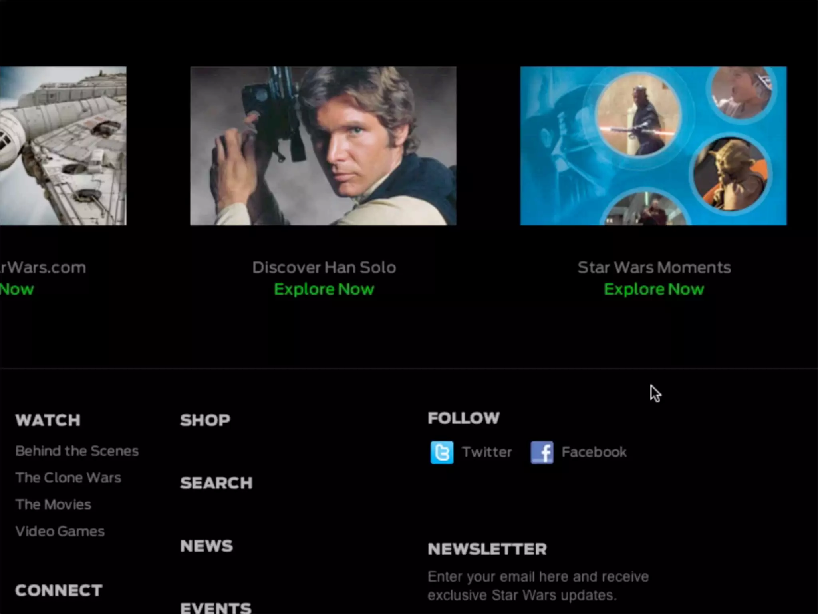Click the NEWS footer heading

[x=206, y=546]
